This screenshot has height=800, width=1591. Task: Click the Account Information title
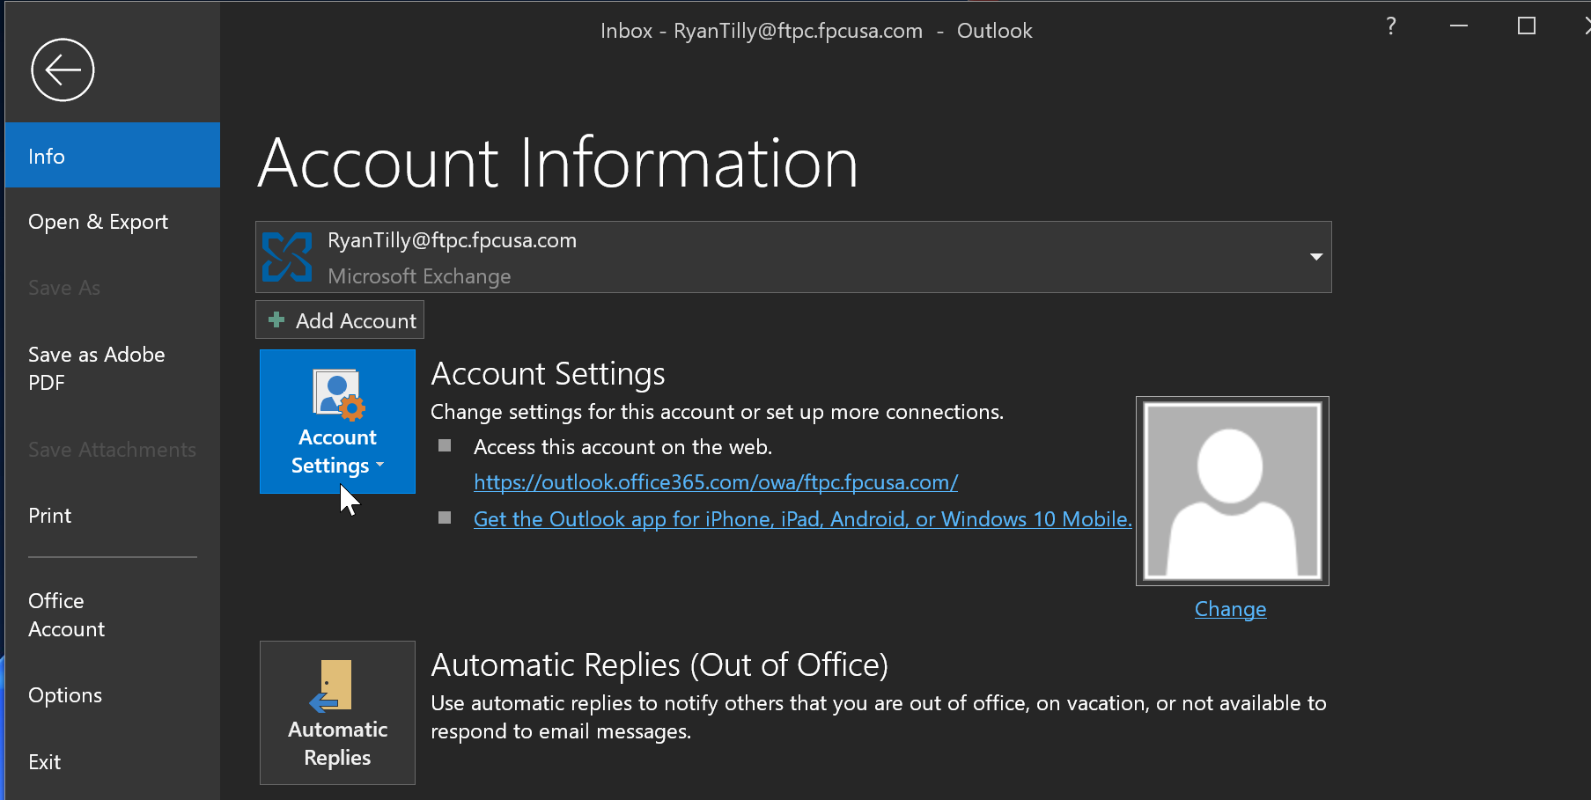pos(558,164)
